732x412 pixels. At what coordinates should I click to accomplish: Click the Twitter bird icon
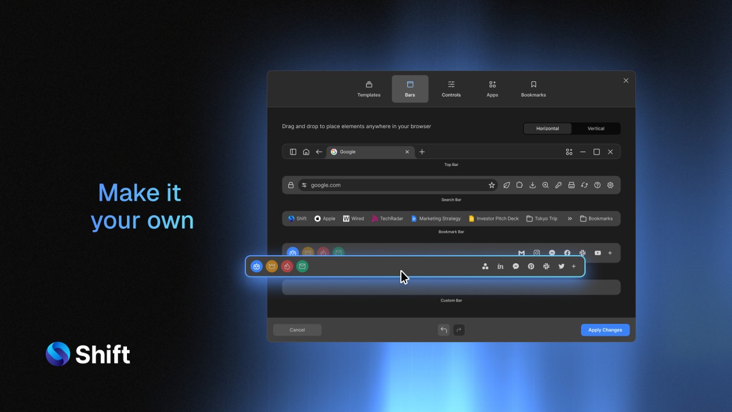click(x=561, y=267)
